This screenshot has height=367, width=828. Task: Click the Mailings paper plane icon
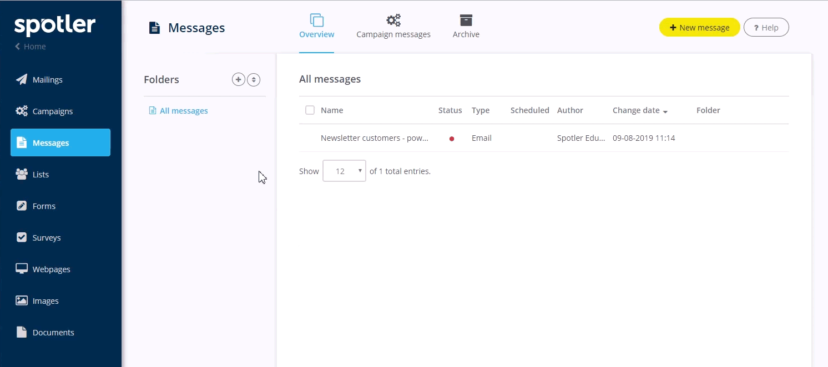[22, 79]
